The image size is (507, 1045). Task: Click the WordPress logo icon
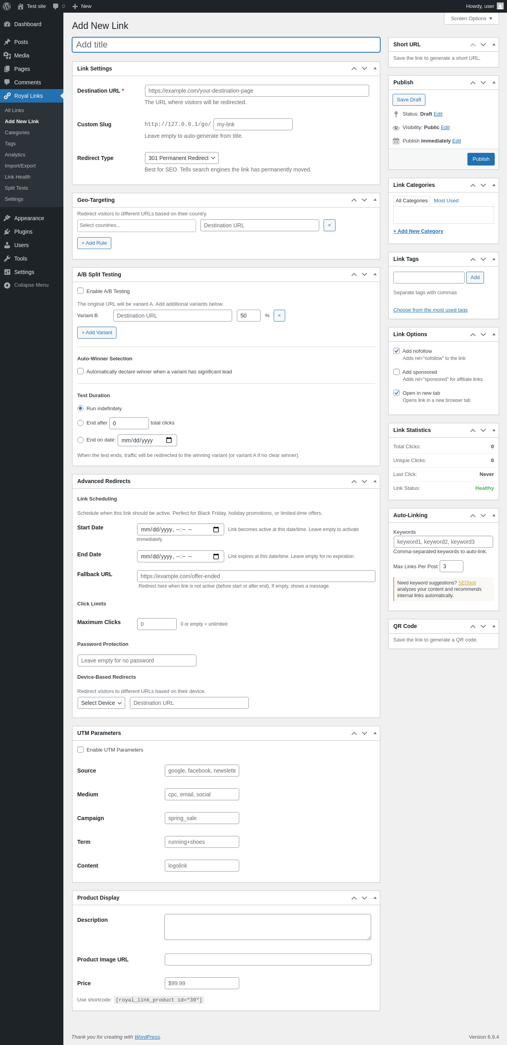pyautogui.click(x=7, y=6)
